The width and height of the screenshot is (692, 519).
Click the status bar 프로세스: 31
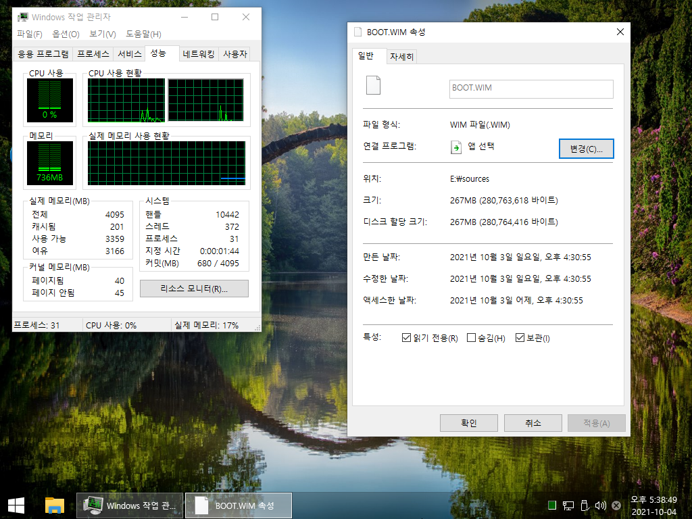click(x=36, y=325)
